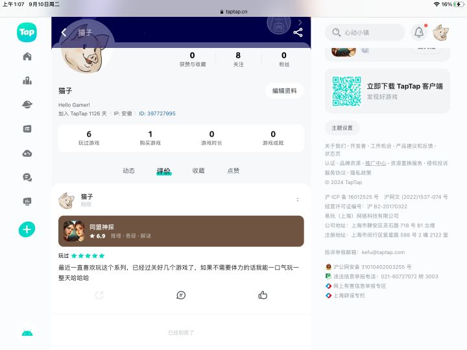
Task: Switch to the 动态 tab
Action: click(128, 170)
